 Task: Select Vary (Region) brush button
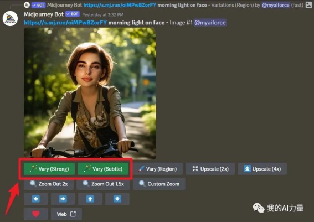pos(158,169)
